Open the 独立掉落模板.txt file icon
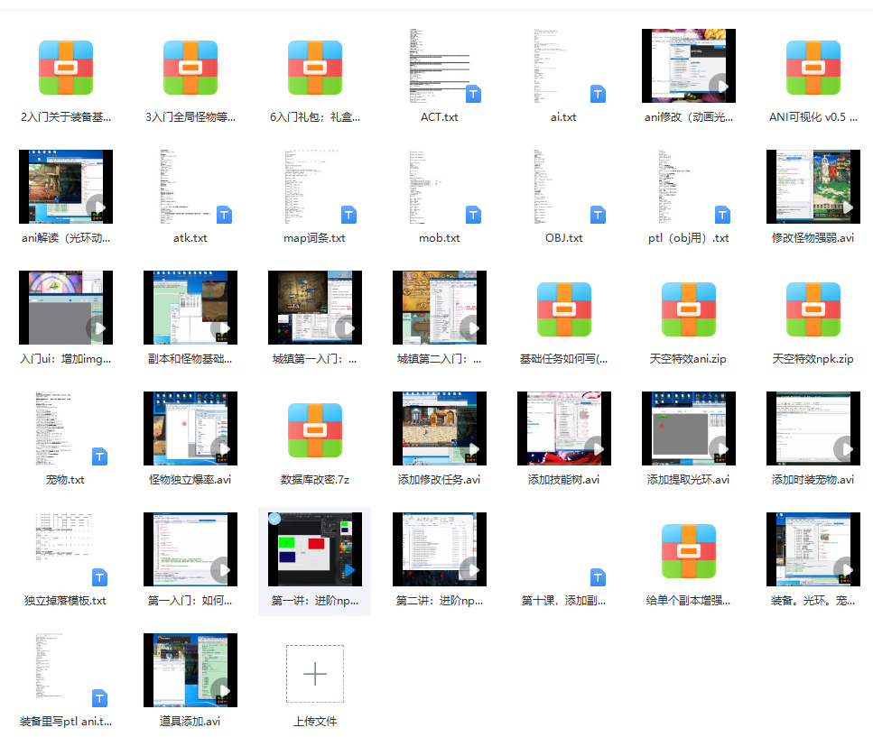The height and width of the screenshot is (737, 873). pyautogui.click(x=66, y=549)
